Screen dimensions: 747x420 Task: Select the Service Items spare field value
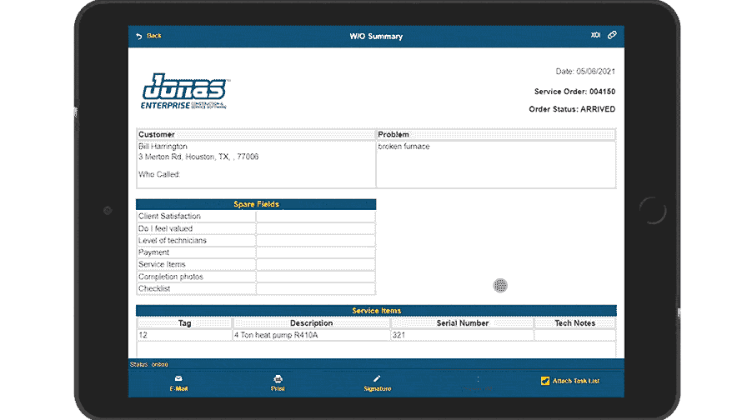tap(316, 264)
